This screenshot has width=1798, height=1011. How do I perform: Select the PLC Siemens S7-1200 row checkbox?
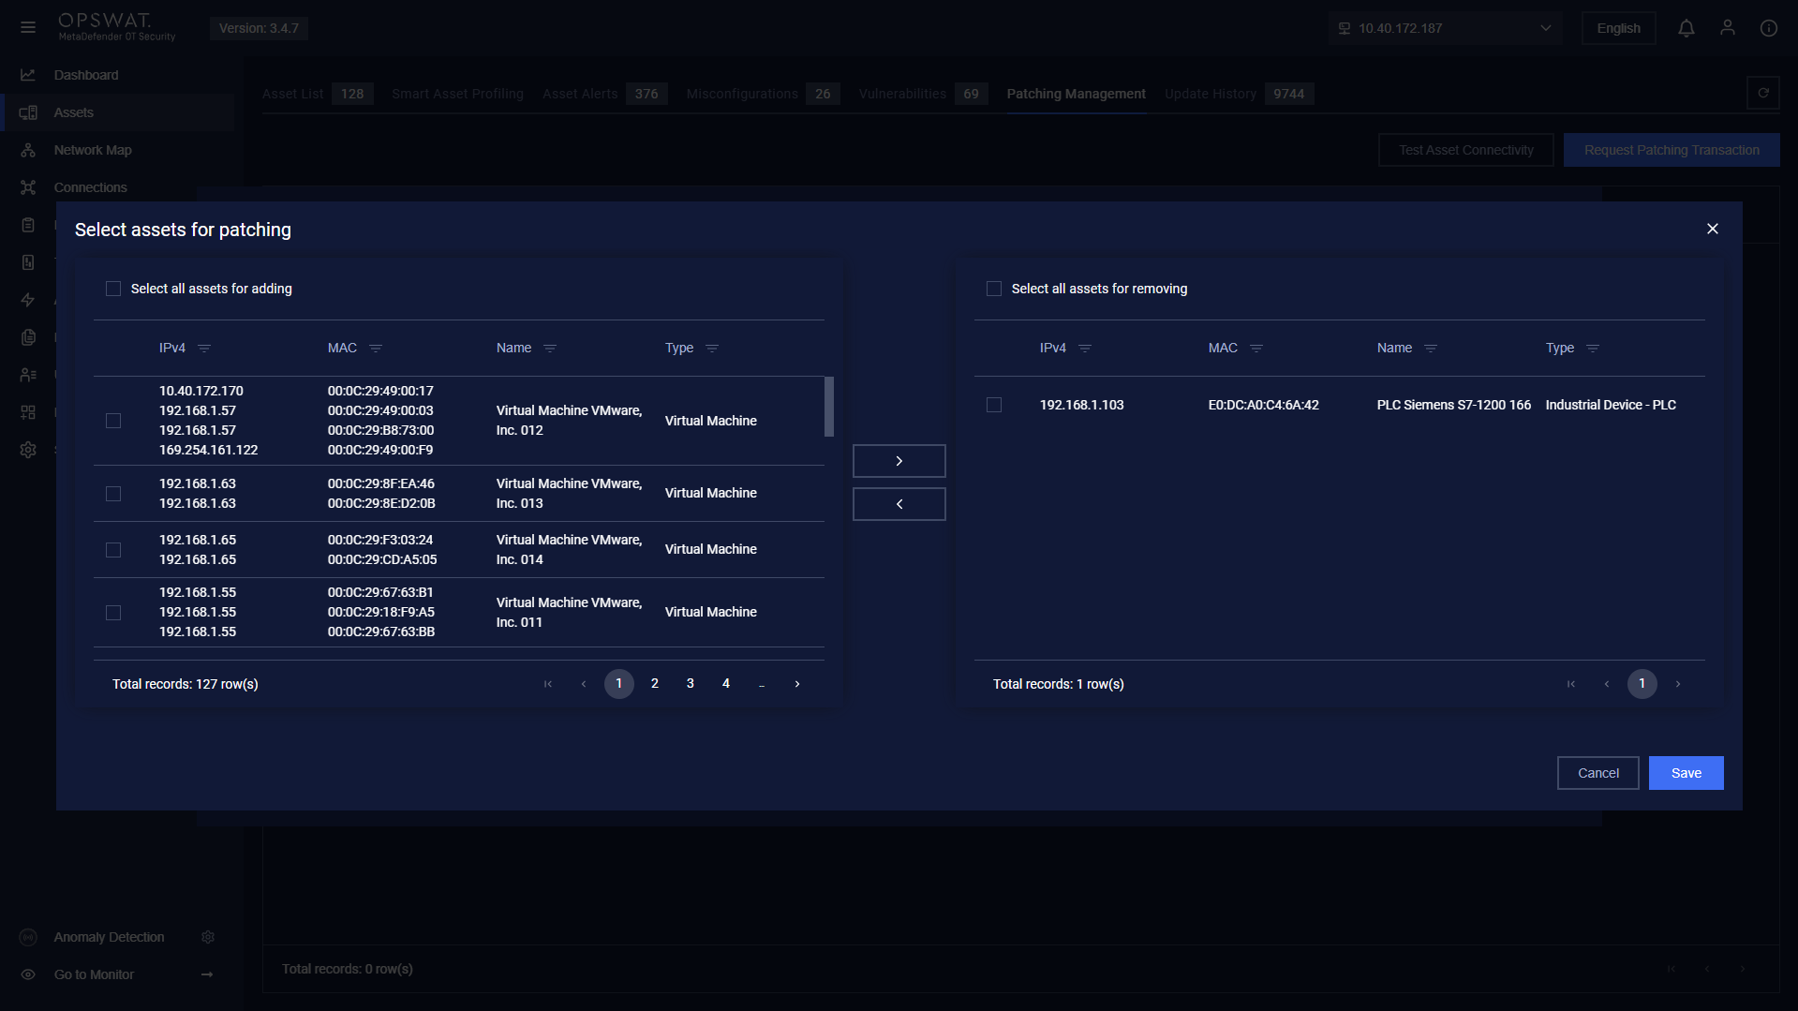coord(994,405)
